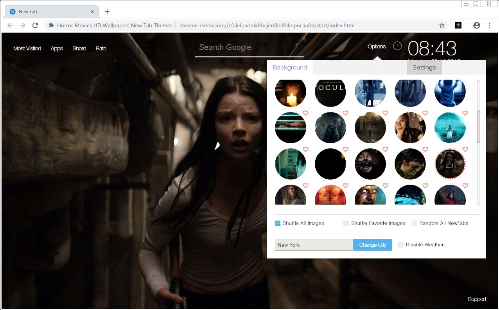
Task: Favorite the screaming stitched-mouth face heart
Action: pyautogui.click(x=386, y=150)
